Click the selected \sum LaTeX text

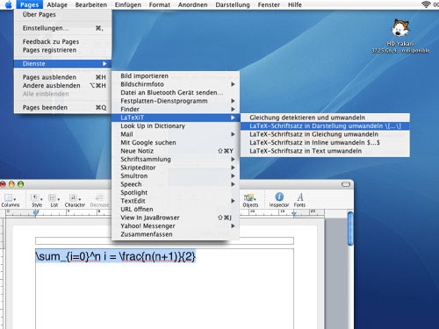115,256
